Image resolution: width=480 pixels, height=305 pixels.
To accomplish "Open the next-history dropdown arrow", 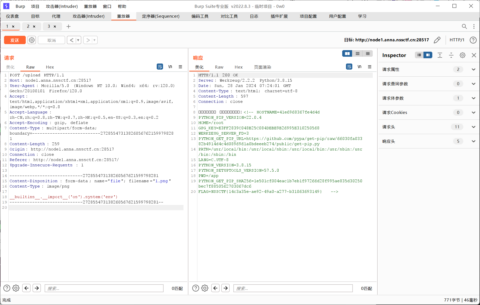I will point(95,40).
